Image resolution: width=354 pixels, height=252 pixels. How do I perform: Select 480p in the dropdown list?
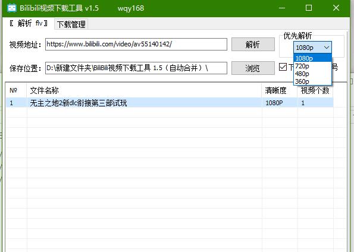tap(313, 74)
